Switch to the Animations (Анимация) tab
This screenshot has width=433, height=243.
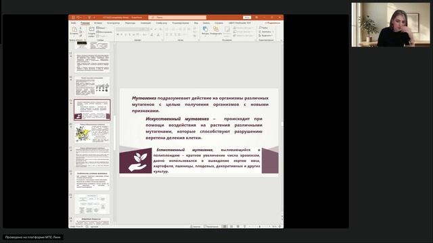coord(145,23)
